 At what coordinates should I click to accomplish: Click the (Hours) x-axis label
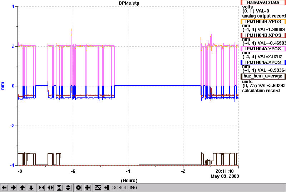coord(129,181)
